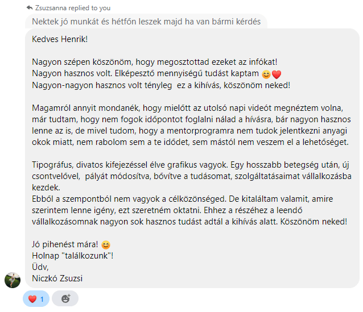Toggle the red heart reaction pill

[36, 298]
